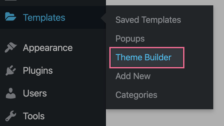Click empty space below Categories in the flyout
Screen dimensions: 224x126
[160, 105]
